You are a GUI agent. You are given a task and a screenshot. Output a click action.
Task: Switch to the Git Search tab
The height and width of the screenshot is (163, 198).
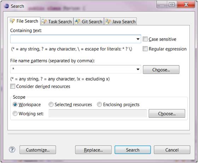point(89,22)
